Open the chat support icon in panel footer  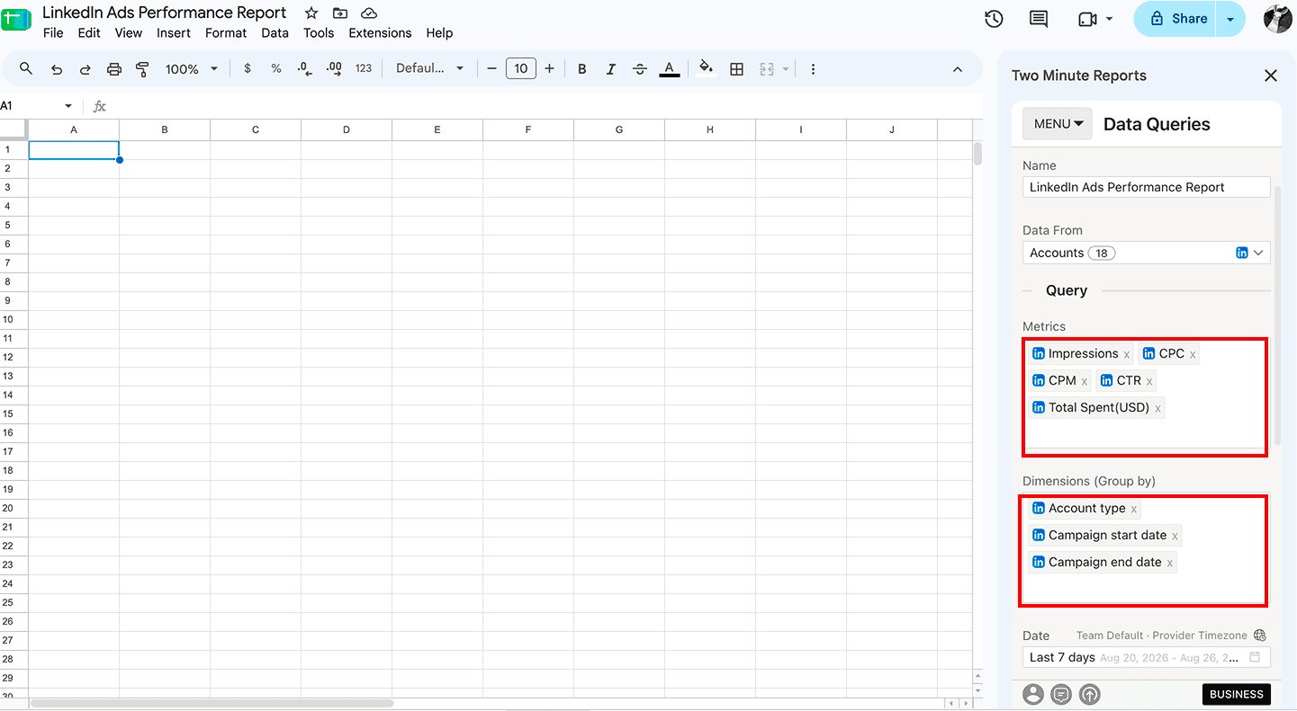(1061, 694)
